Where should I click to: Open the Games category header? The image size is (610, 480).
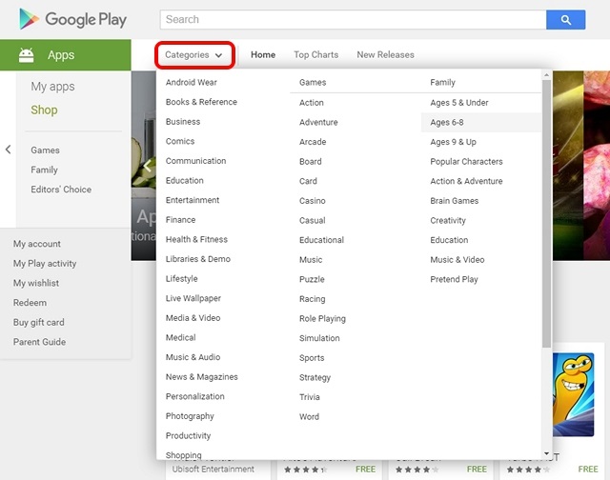pyautogui.click(x=313, y=83)
